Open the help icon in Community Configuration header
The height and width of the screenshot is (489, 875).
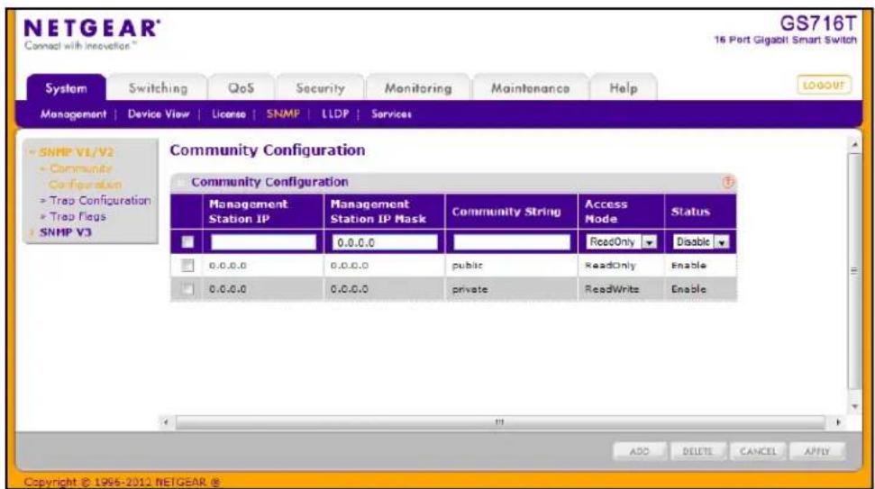click(x=728, y=182)
